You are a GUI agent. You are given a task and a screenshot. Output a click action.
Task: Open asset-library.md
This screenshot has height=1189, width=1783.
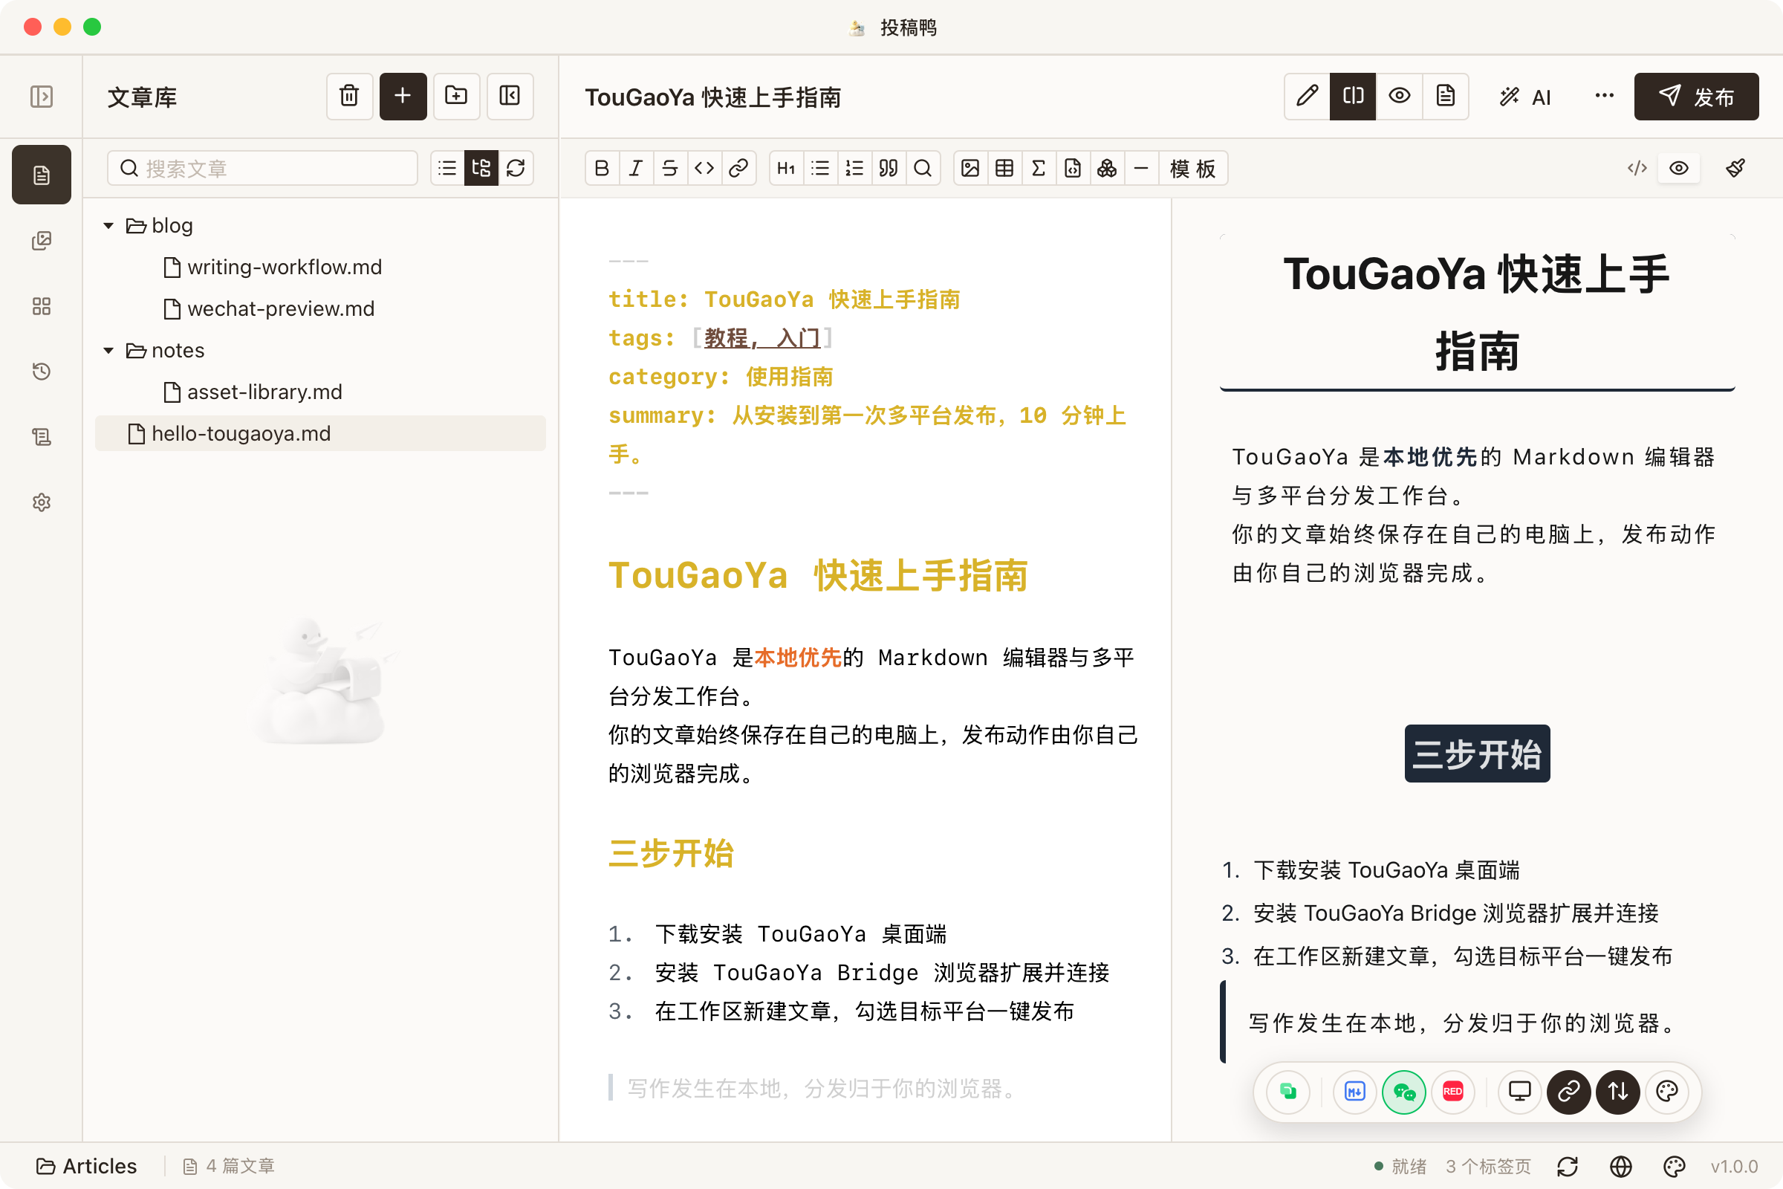coord(253,392)
